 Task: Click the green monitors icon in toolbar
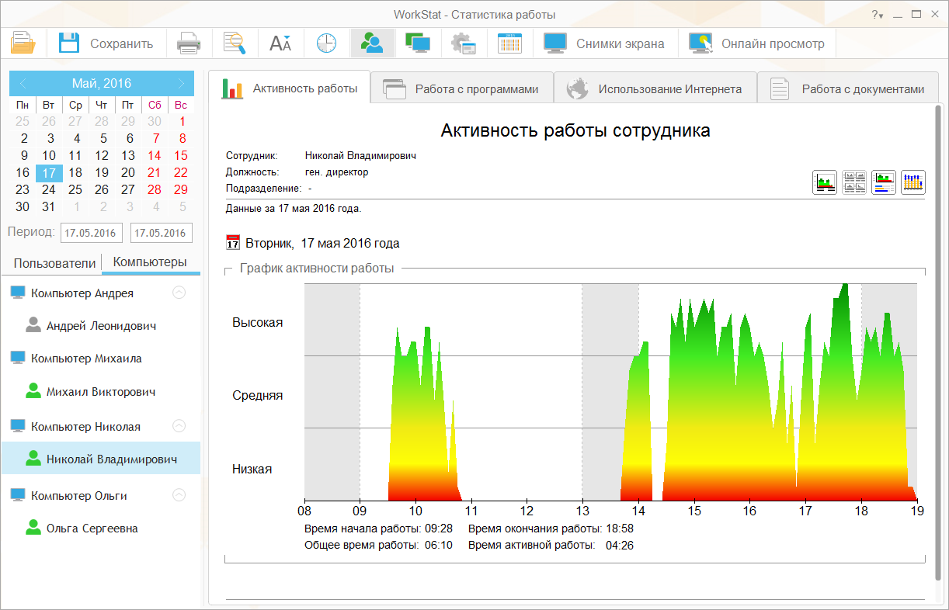click(x=418, y=43)
